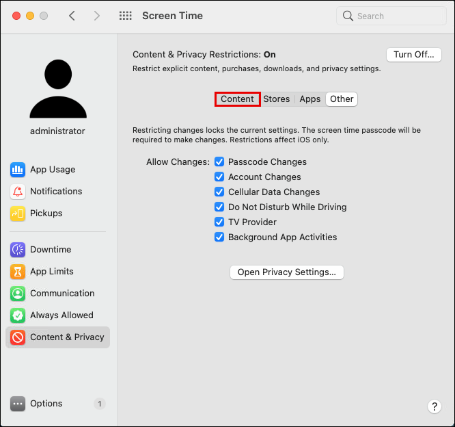The image size is (455, 427).
Task: Click the Options badge showing 1
Action: tap(100, 404)
